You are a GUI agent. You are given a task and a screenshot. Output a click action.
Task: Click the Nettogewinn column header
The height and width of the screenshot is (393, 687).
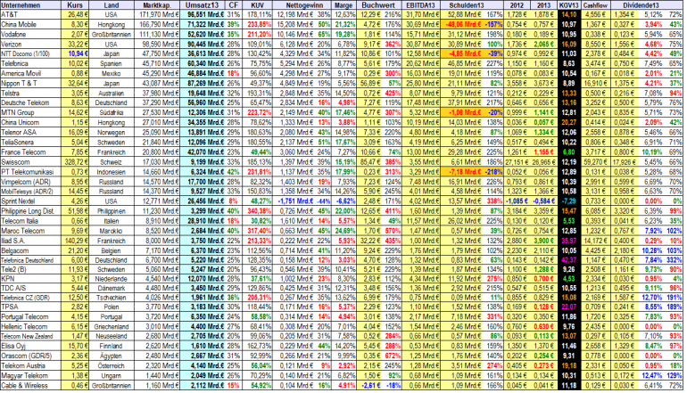coord(304,5)
